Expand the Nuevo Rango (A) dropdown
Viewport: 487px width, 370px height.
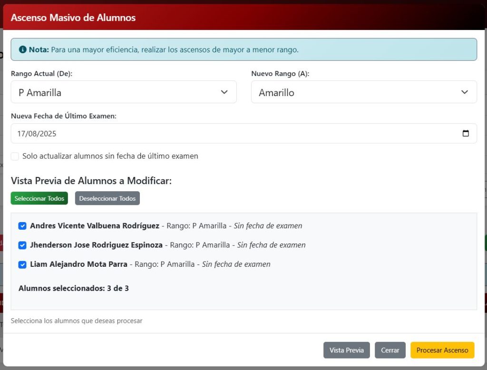click(364, 92)
